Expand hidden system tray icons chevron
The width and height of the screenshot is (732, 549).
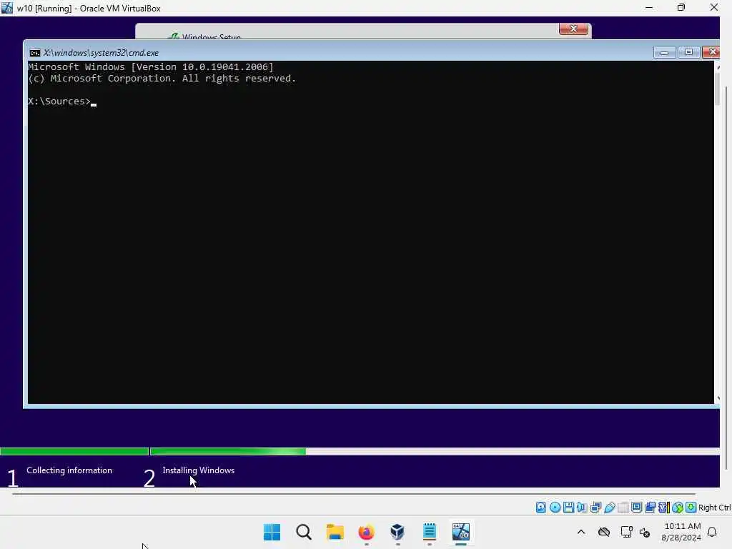[x=581, y=532]
